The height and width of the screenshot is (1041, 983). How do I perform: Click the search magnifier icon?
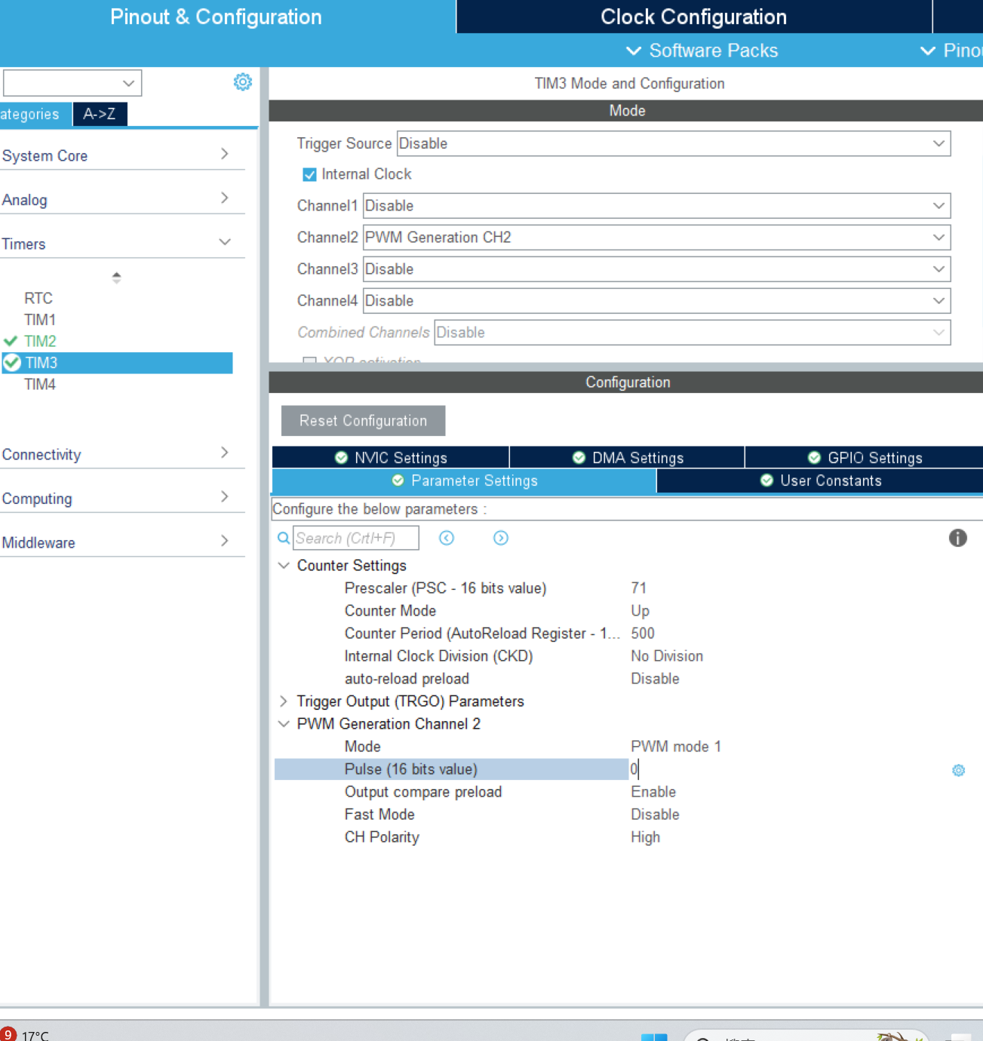point(283,538)
